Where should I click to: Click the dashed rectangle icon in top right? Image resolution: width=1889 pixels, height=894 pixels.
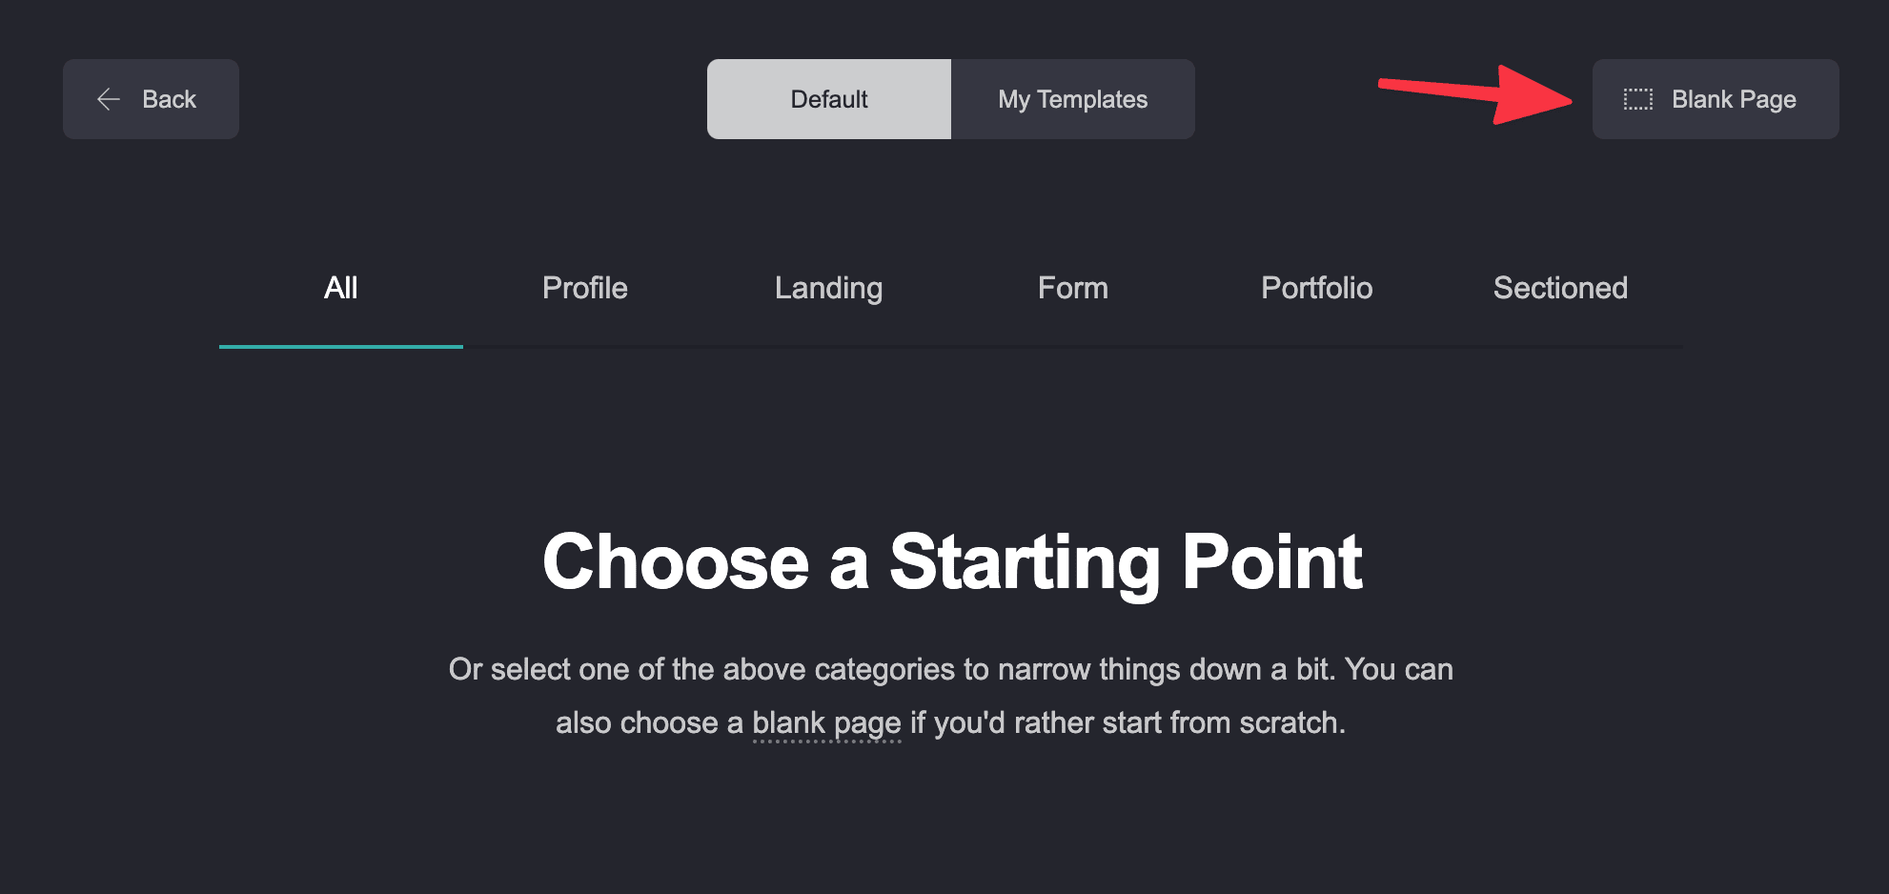coord(1636,98)
